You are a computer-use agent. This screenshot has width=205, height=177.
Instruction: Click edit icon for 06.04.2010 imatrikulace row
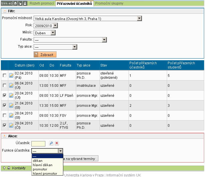11,85
